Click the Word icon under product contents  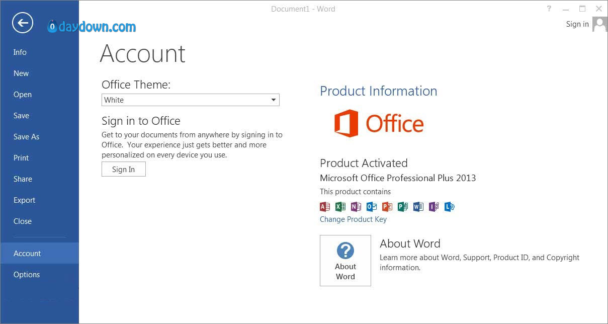[x=418, y=206]
